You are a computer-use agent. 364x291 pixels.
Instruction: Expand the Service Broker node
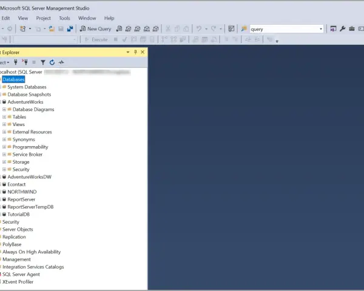(4, 155)
